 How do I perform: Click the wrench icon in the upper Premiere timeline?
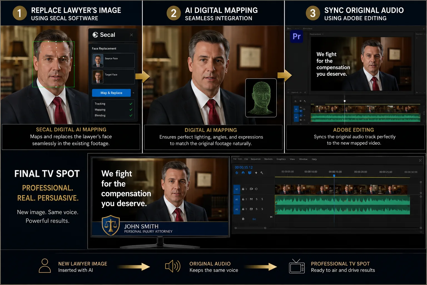305,101
